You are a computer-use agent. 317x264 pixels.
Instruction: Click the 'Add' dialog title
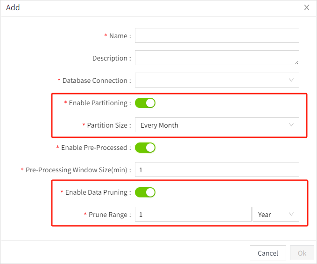pyautogui.click(x=13, y=7)
